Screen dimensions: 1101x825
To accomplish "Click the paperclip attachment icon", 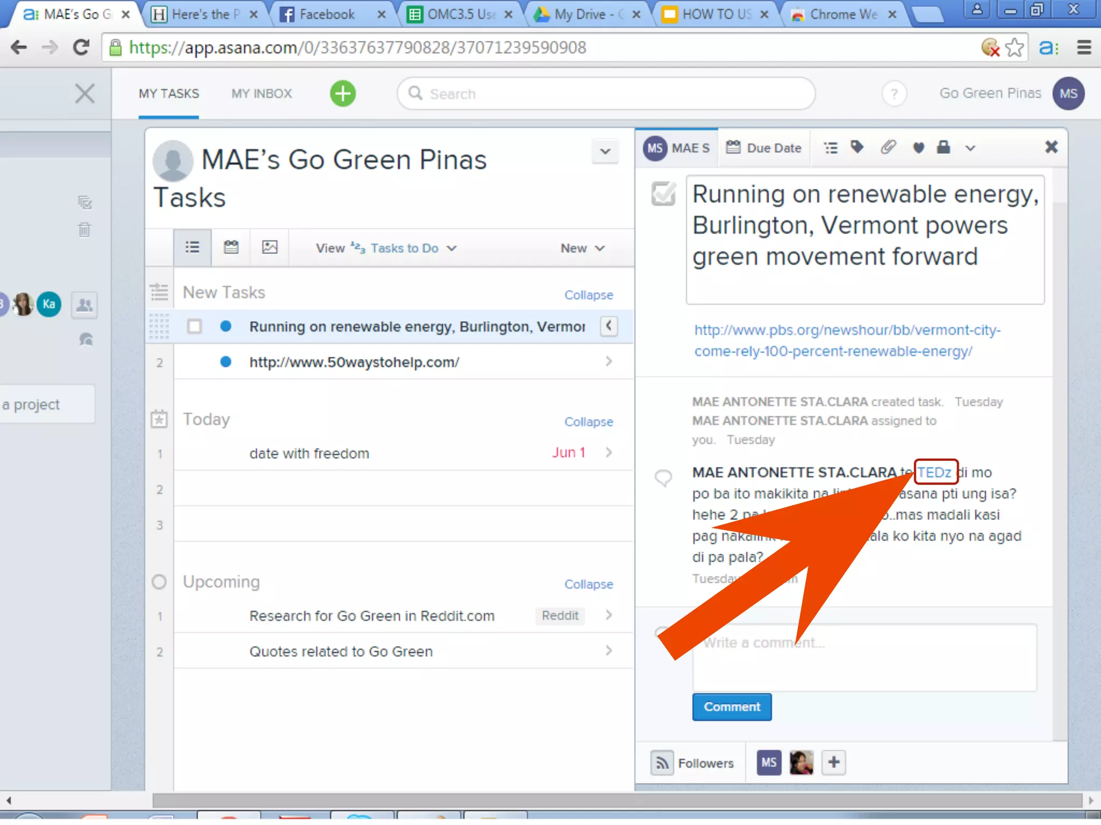I will pos(888,147).
